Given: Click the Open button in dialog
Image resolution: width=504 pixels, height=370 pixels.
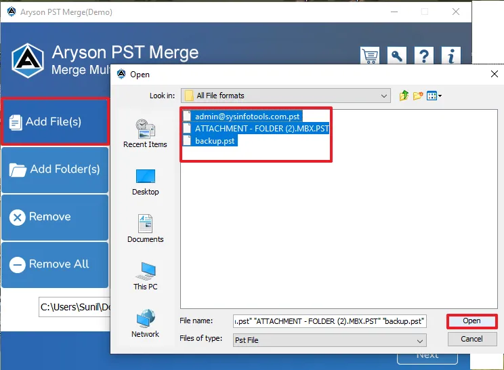Looking at the screenshot, I should pyautogui.click(x=472, y=321).
